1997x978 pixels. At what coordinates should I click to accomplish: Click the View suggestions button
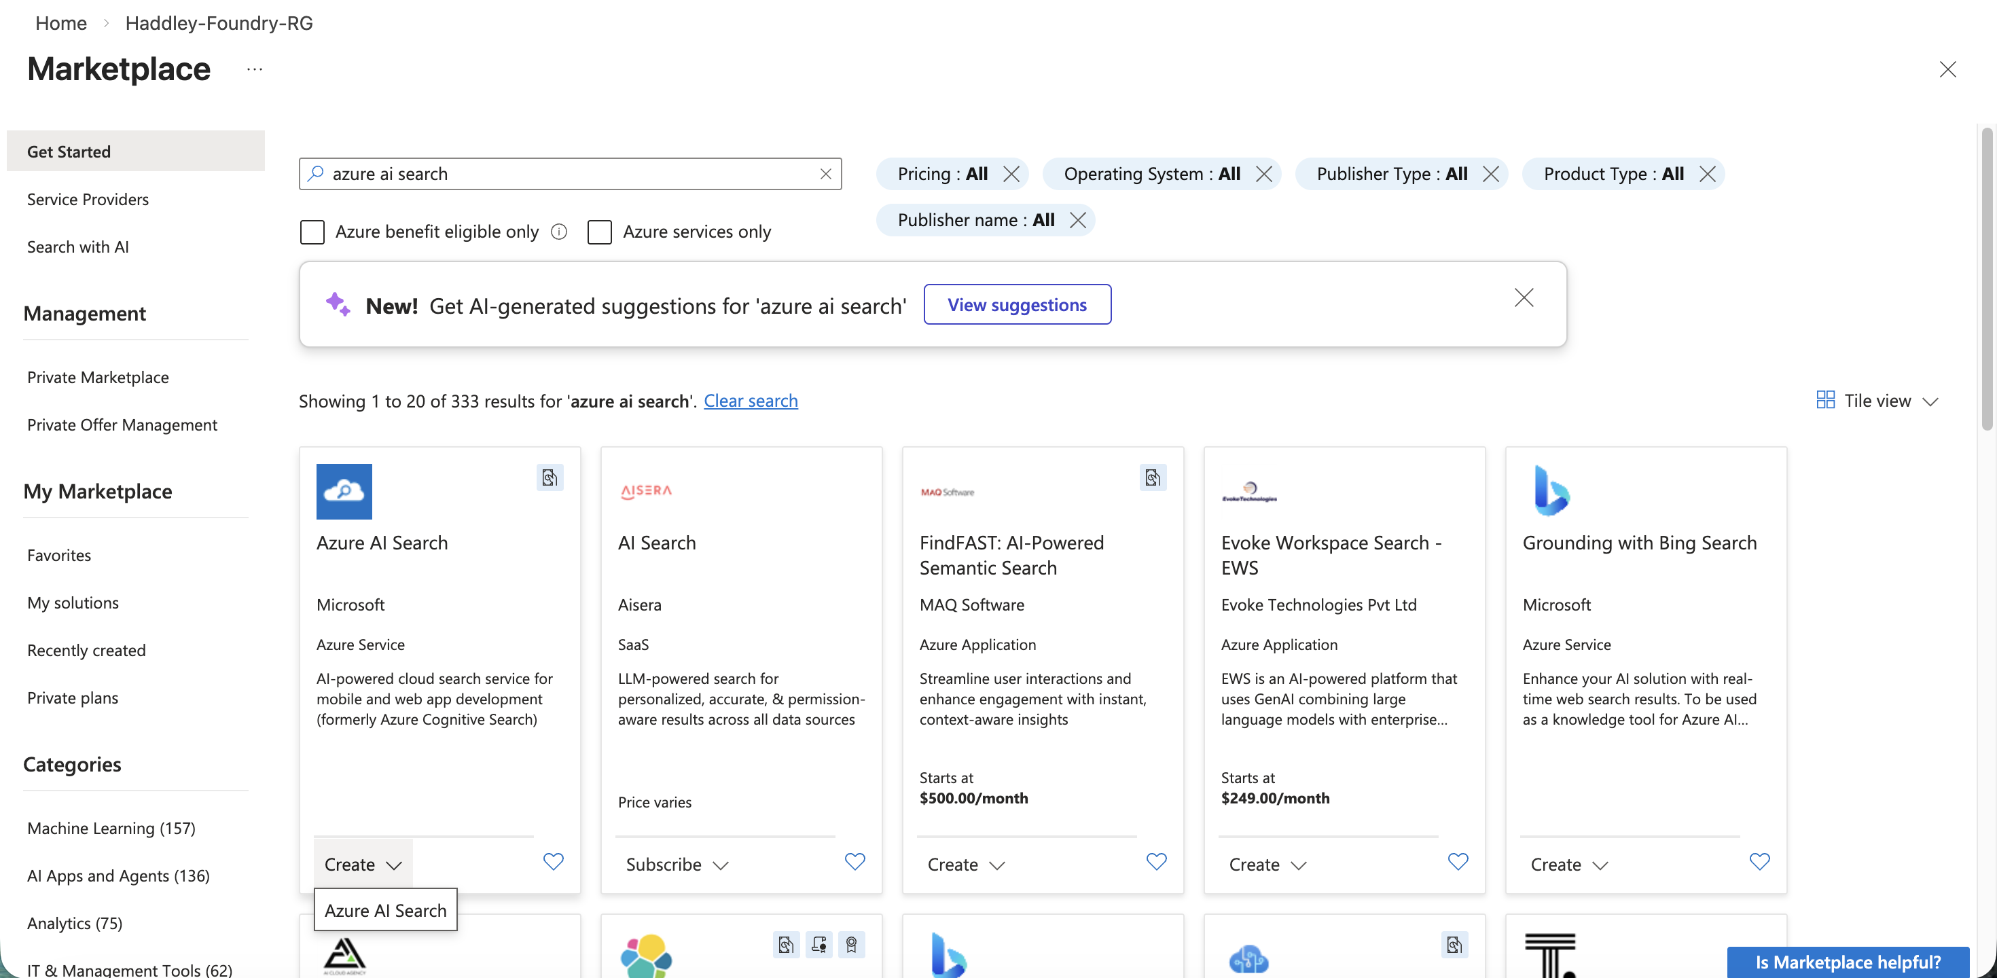pos(1017,304)
